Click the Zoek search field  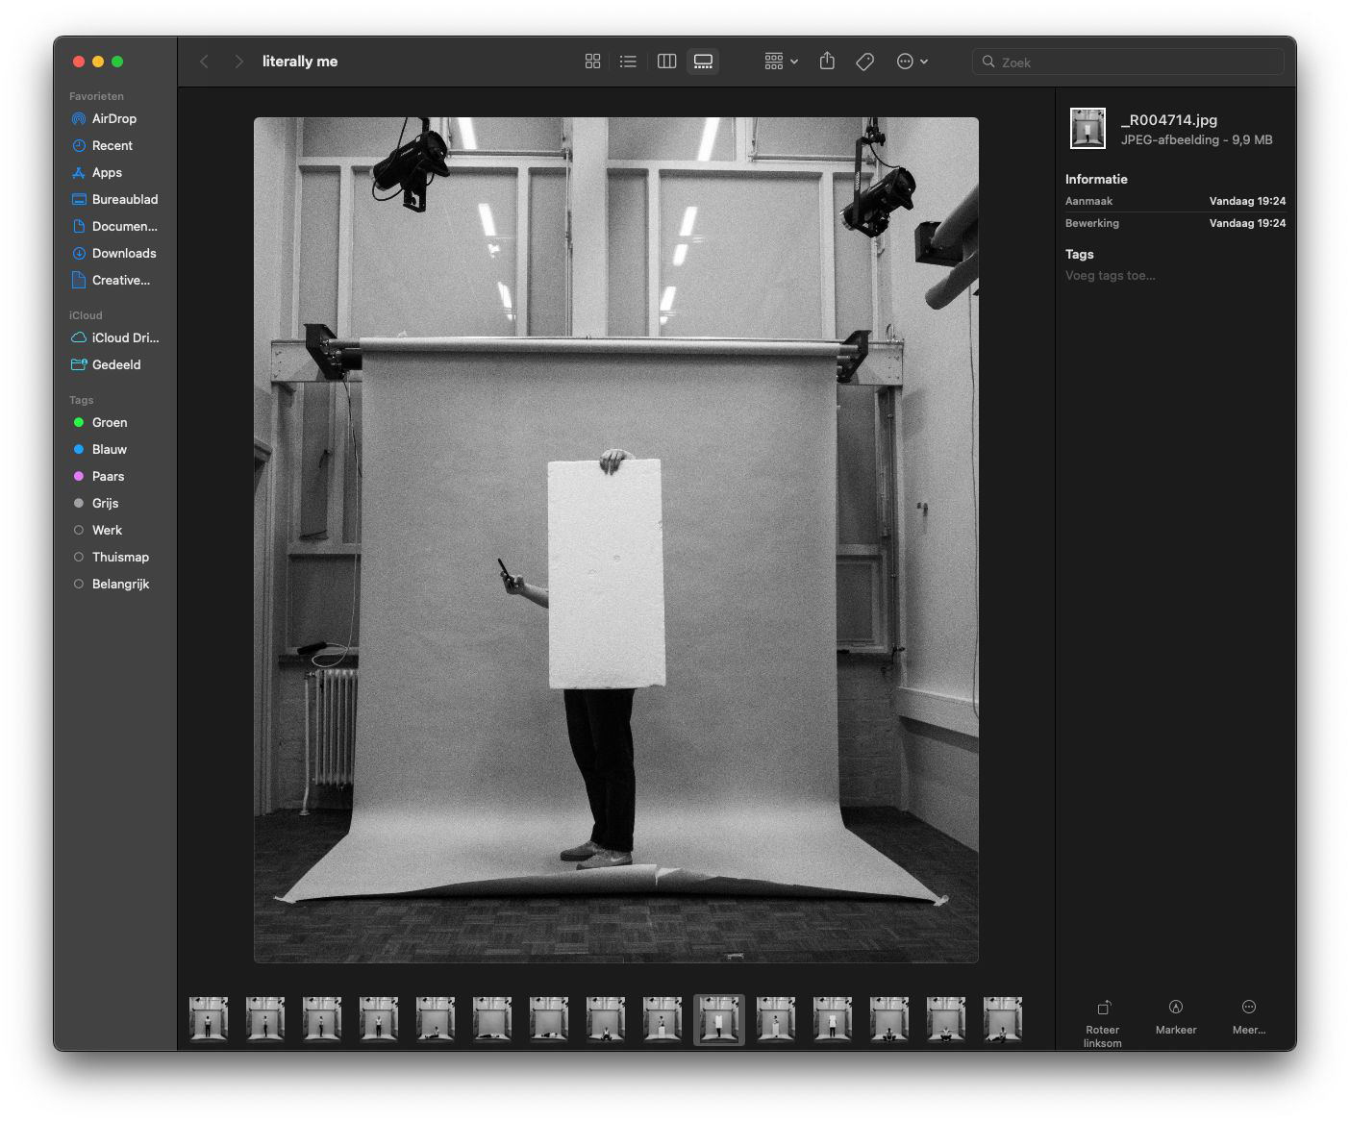pos(1128,62)
